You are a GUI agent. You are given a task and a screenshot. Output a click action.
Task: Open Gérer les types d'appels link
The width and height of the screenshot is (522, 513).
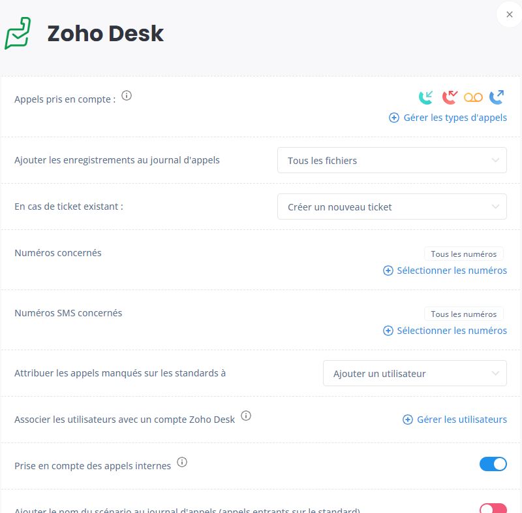point(448,118)
